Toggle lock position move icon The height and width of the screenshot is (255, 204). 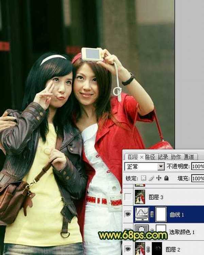158,178
